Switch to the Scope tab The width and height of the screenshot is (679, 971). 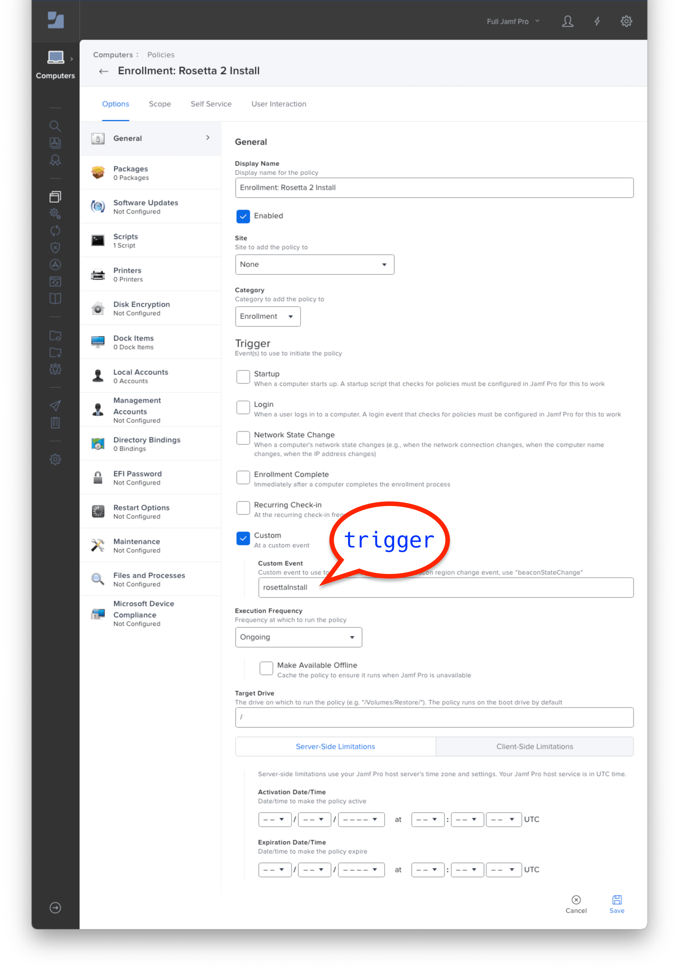click(160, 104)
